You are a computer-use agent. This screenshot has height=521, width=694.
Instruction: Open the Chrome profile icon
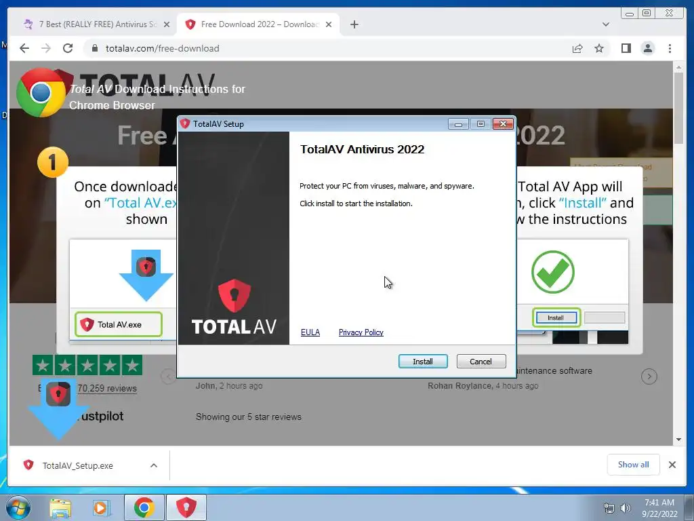647,48
